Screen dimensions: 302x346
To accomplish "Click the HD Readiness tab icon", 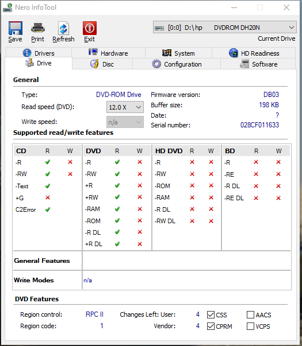I will click(233, 53).
